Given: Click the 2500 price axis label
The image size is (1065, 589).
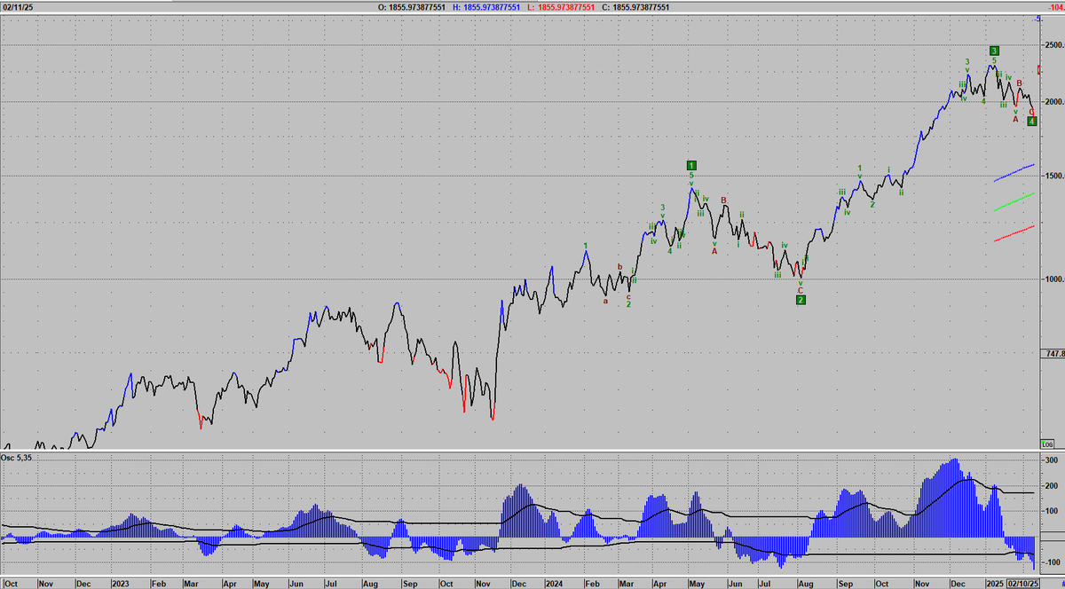Looking at the screenshot, I should tap(1054, 44).
